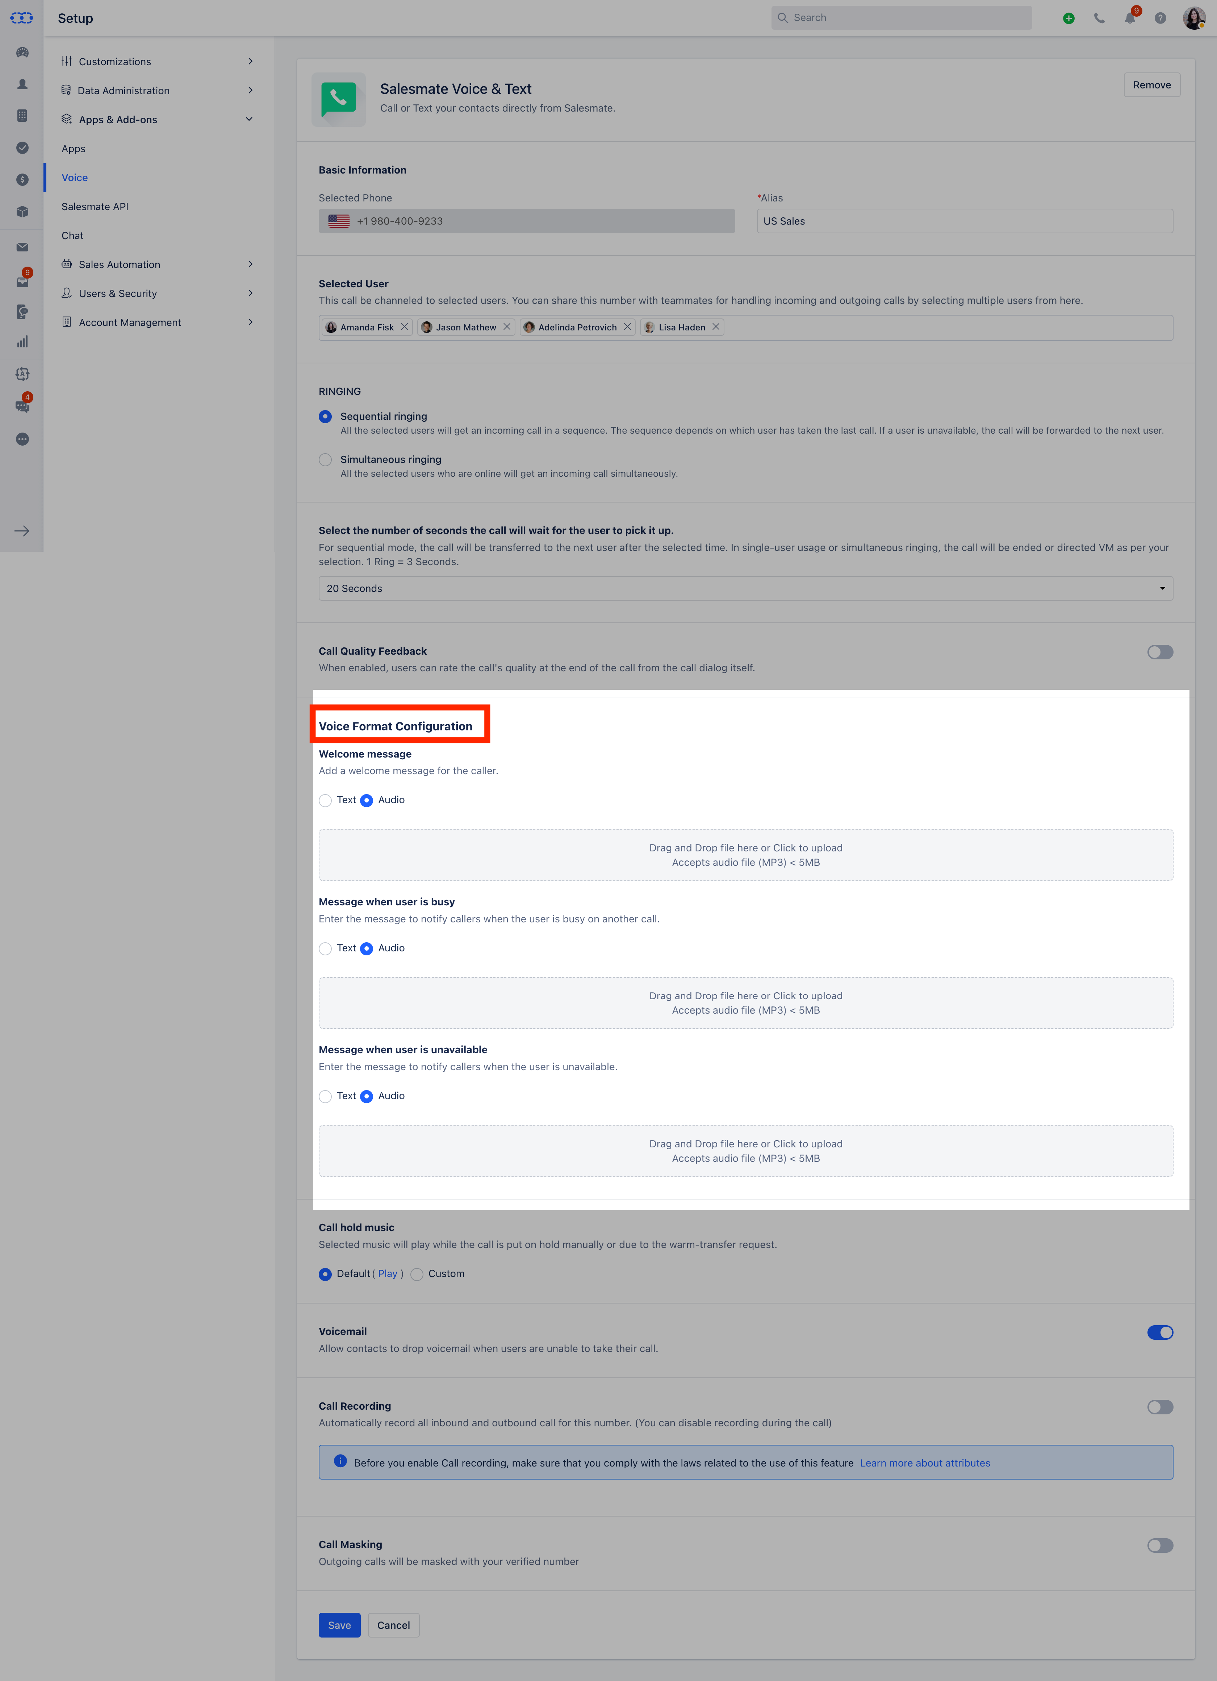Expand Sales Automation menu section
This screenshot has width=1217, height=1681.
157,264
